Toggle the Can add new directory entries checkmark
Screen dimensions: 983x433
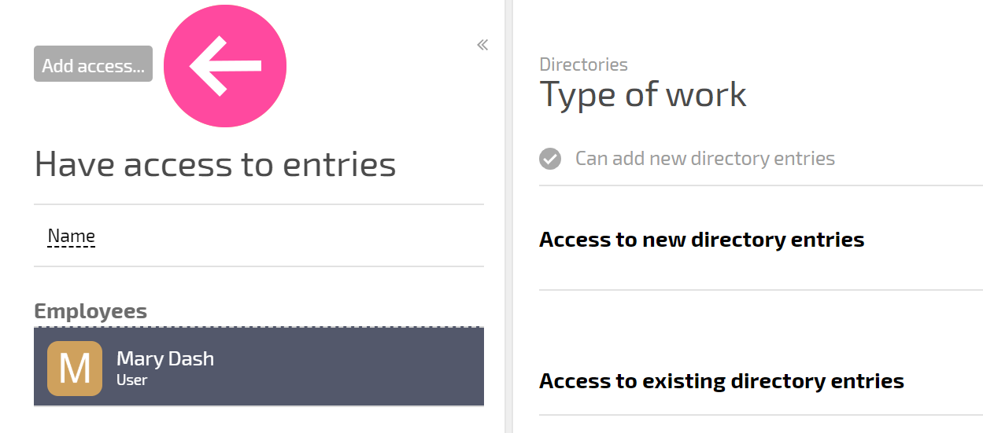click(x=550, y=159)
